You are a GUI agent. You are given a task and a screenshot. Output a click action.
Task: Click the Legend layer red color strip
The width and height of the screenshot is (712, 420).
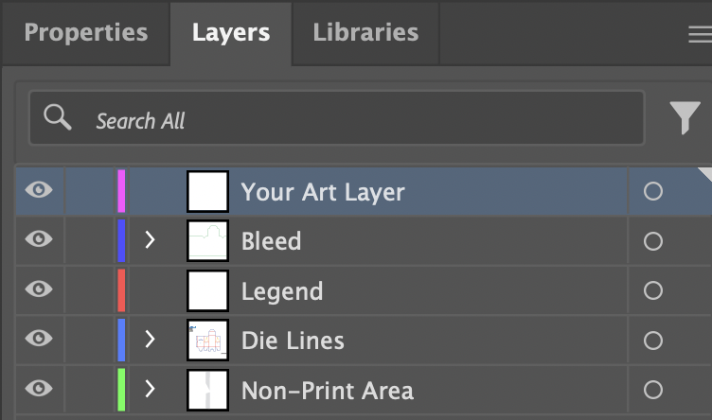(x=121, y=290)
